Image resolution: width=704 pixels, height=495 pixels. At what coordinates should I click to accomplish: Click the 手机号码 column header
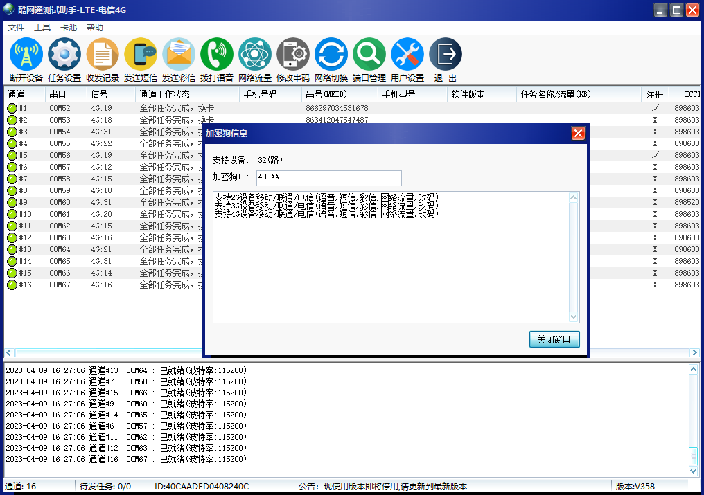pos(271,94)
